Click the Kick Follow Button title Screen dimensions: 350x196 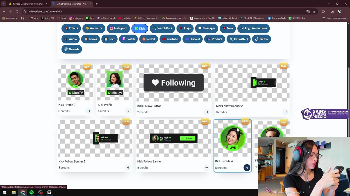[149, 106]
